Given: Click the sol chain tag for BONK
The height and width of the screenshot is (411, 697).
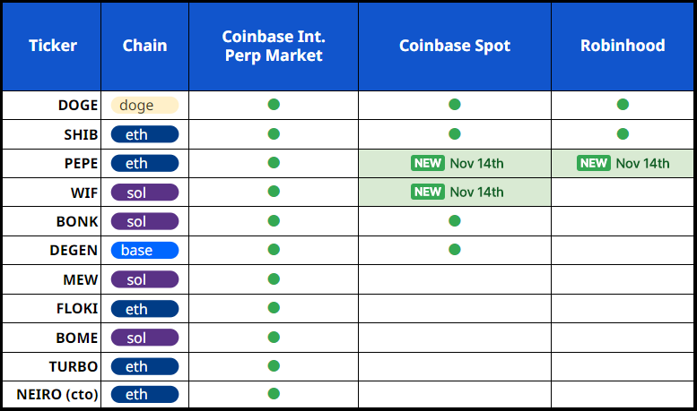Looking at the screenshot, I should [144, 221].
